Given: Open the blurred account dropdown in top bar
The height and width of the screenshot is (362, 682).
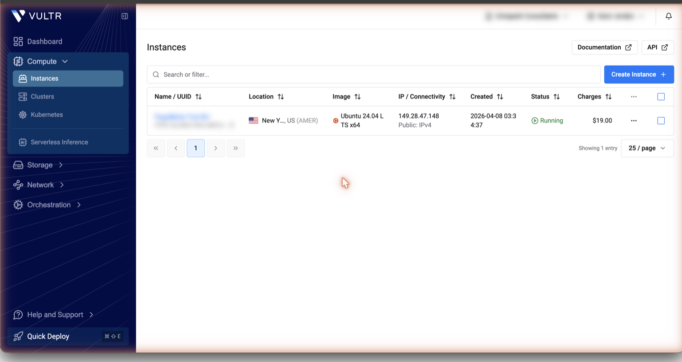Looking at the screenshot, I should (527, 16).
